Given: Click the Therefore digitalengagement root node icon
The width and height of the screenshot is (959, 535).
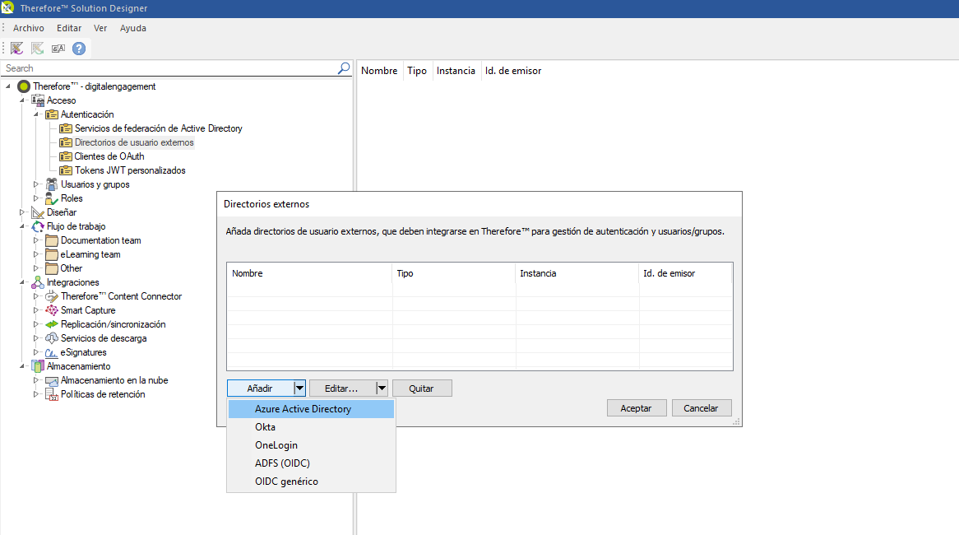Looking at the screenshot, I should coord(24,86).
